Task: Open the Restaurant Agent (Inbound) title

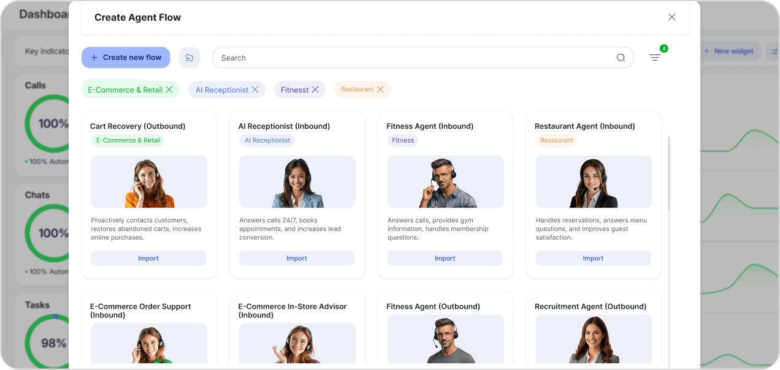Action: pyautogui.click(x=585, y=126)
